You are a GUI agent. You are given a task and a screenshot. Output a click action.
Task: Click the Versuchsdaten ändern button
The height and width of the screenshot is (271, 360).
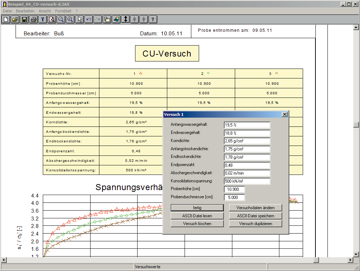(x=255, y=208)
